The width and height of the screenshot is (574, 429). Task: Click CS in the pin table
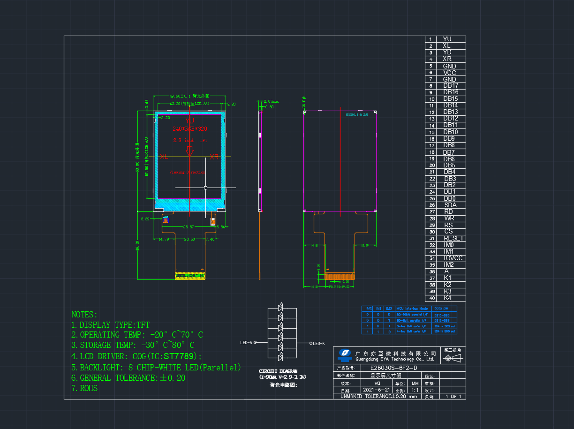448,232
